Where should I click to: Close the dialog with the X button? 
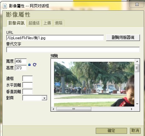click(137, 4)
